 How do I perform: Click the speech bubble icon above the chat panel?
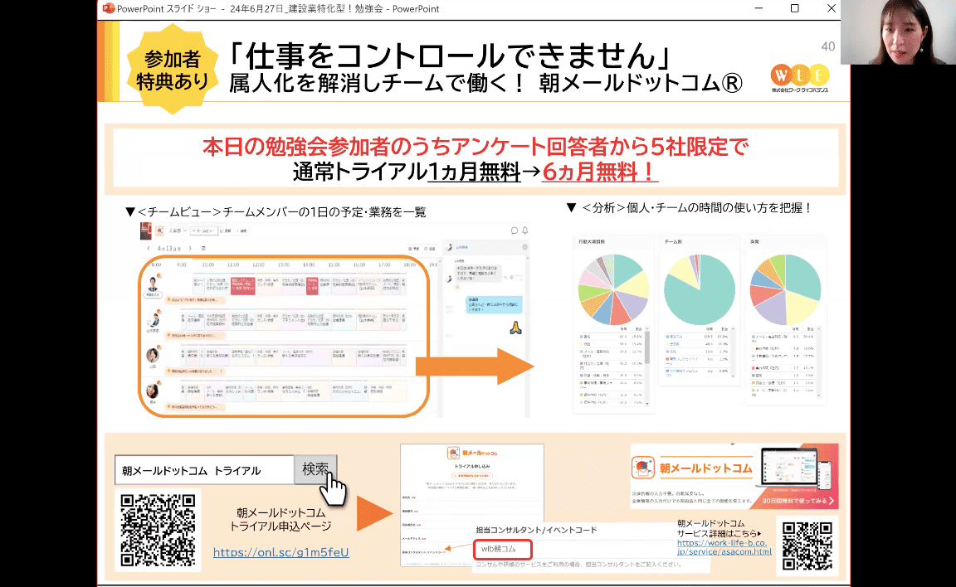pos(514,230)
